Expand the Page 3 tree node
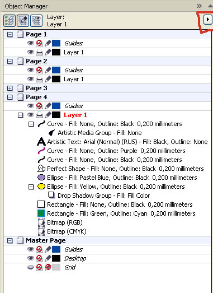The height and width of the screenshot is (293, 213). (x=10, y=88)
